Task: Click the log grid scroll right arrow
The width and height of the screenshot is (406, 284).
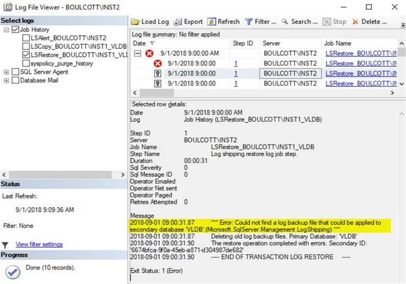Action: tap(392, 93)
